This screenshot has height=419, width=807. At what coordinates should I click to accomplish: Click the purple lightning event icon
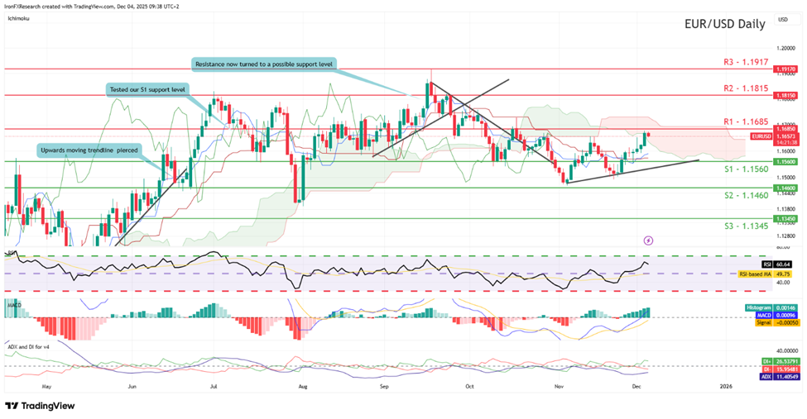pyautogui.click(x=647, y=240)
